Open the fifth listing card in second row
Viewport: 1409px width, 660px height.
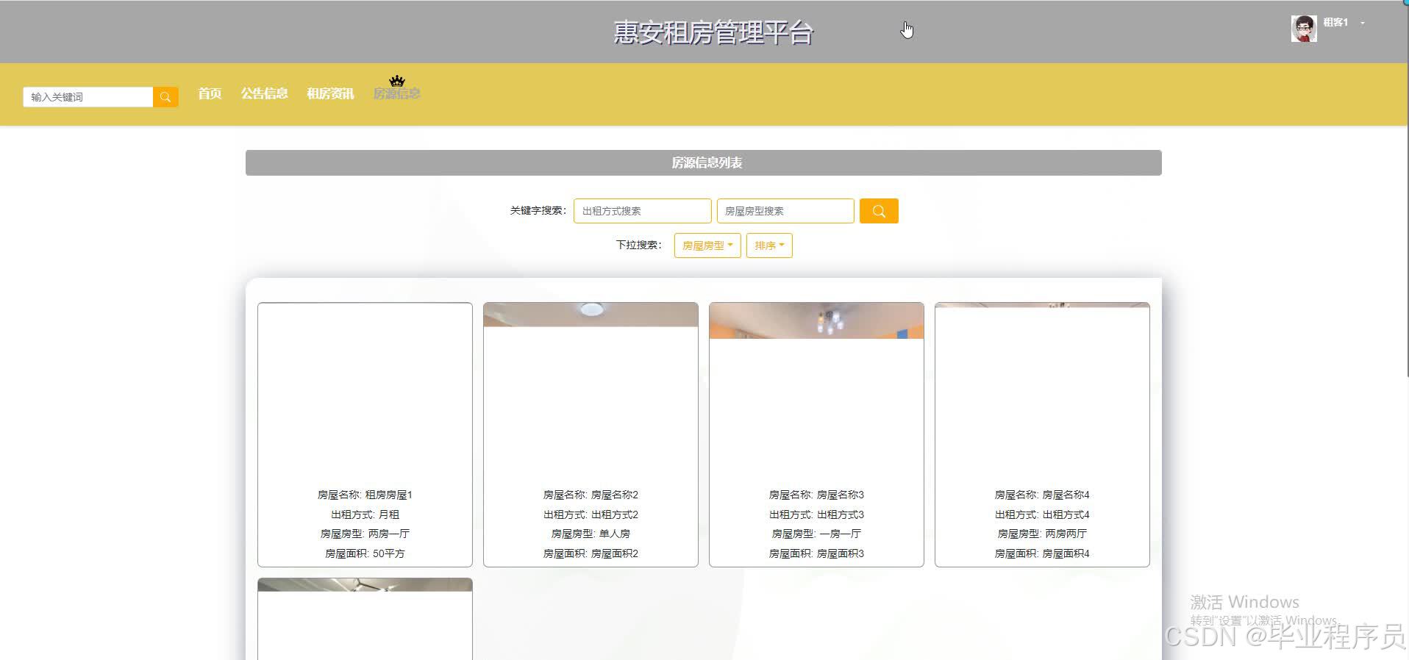[x=365, y=619]
